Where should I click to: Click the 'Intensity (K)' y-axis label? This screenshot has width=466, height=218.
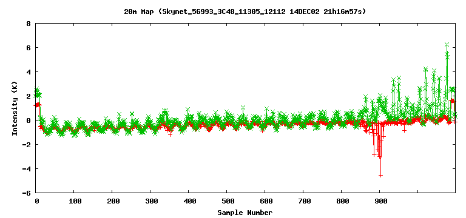point(15,108)
